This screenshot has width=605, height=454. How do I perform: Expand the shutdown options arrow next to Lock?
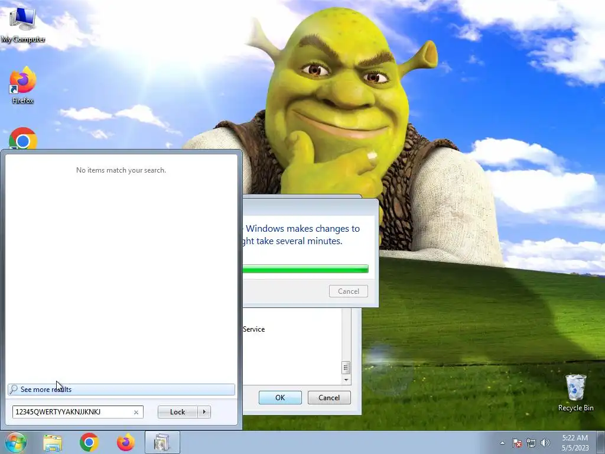point(204,412)
